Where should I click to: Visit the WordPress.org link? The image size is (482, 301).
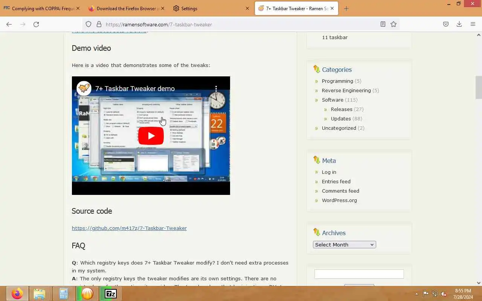(x=339, y=200)
